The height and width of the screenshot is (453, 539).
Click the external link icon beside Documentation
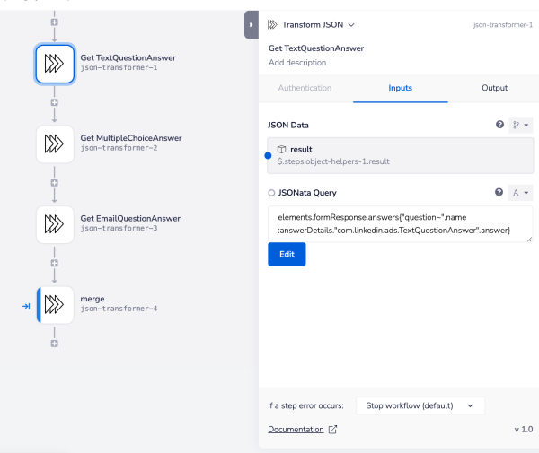coord(333,430)
